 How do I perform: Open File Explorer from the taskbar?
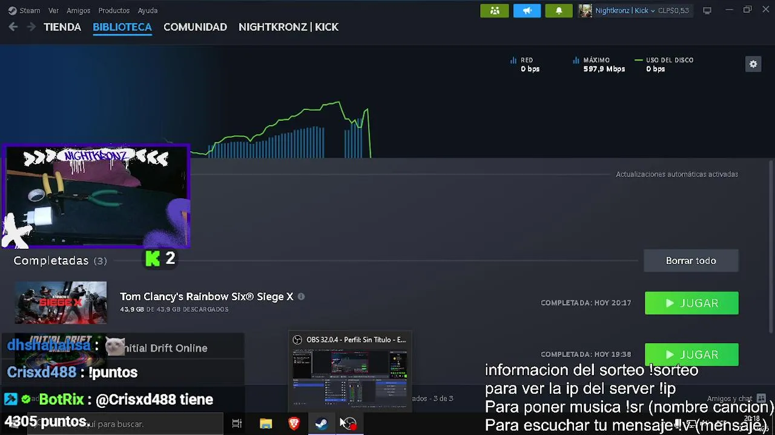(266, 424)
